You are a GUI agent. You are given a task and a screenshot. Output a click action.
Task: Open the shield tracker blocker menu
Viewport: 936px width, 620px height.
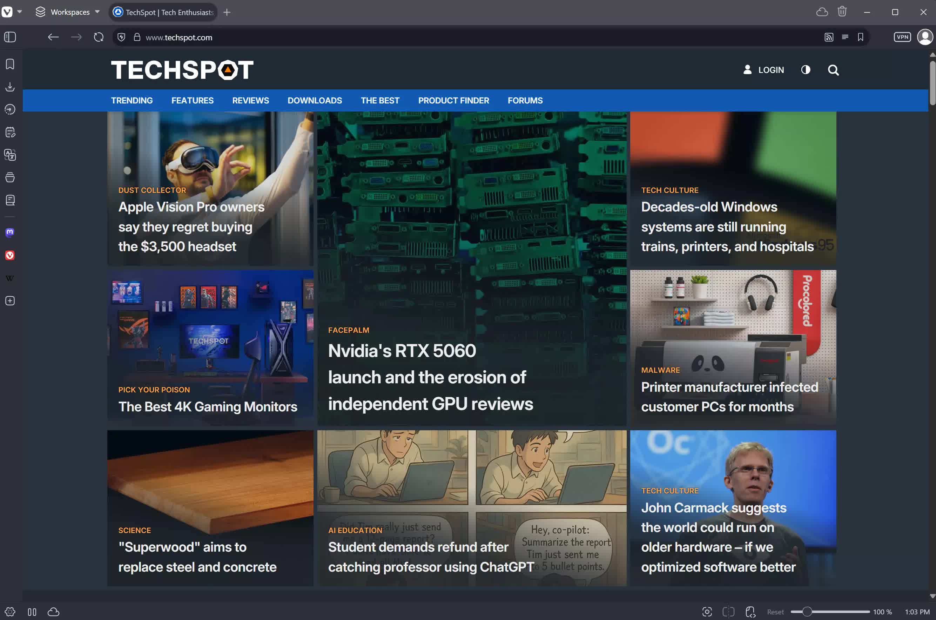[121, 37]
